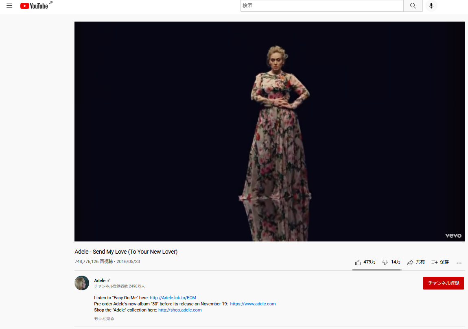468x329 pixels.
Task: Open share dialog via 共有
Action: click(416, 262)
